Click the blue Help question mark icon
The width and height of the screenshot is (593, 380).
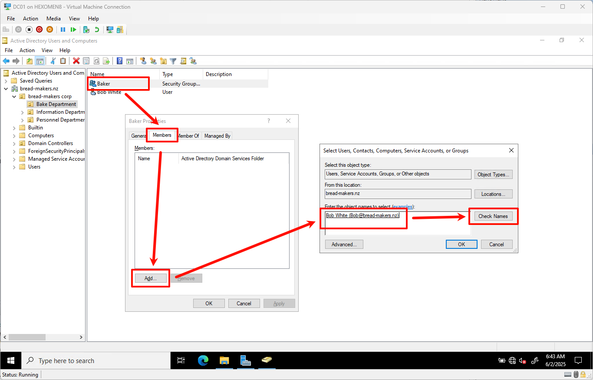[x=119, y=61]
